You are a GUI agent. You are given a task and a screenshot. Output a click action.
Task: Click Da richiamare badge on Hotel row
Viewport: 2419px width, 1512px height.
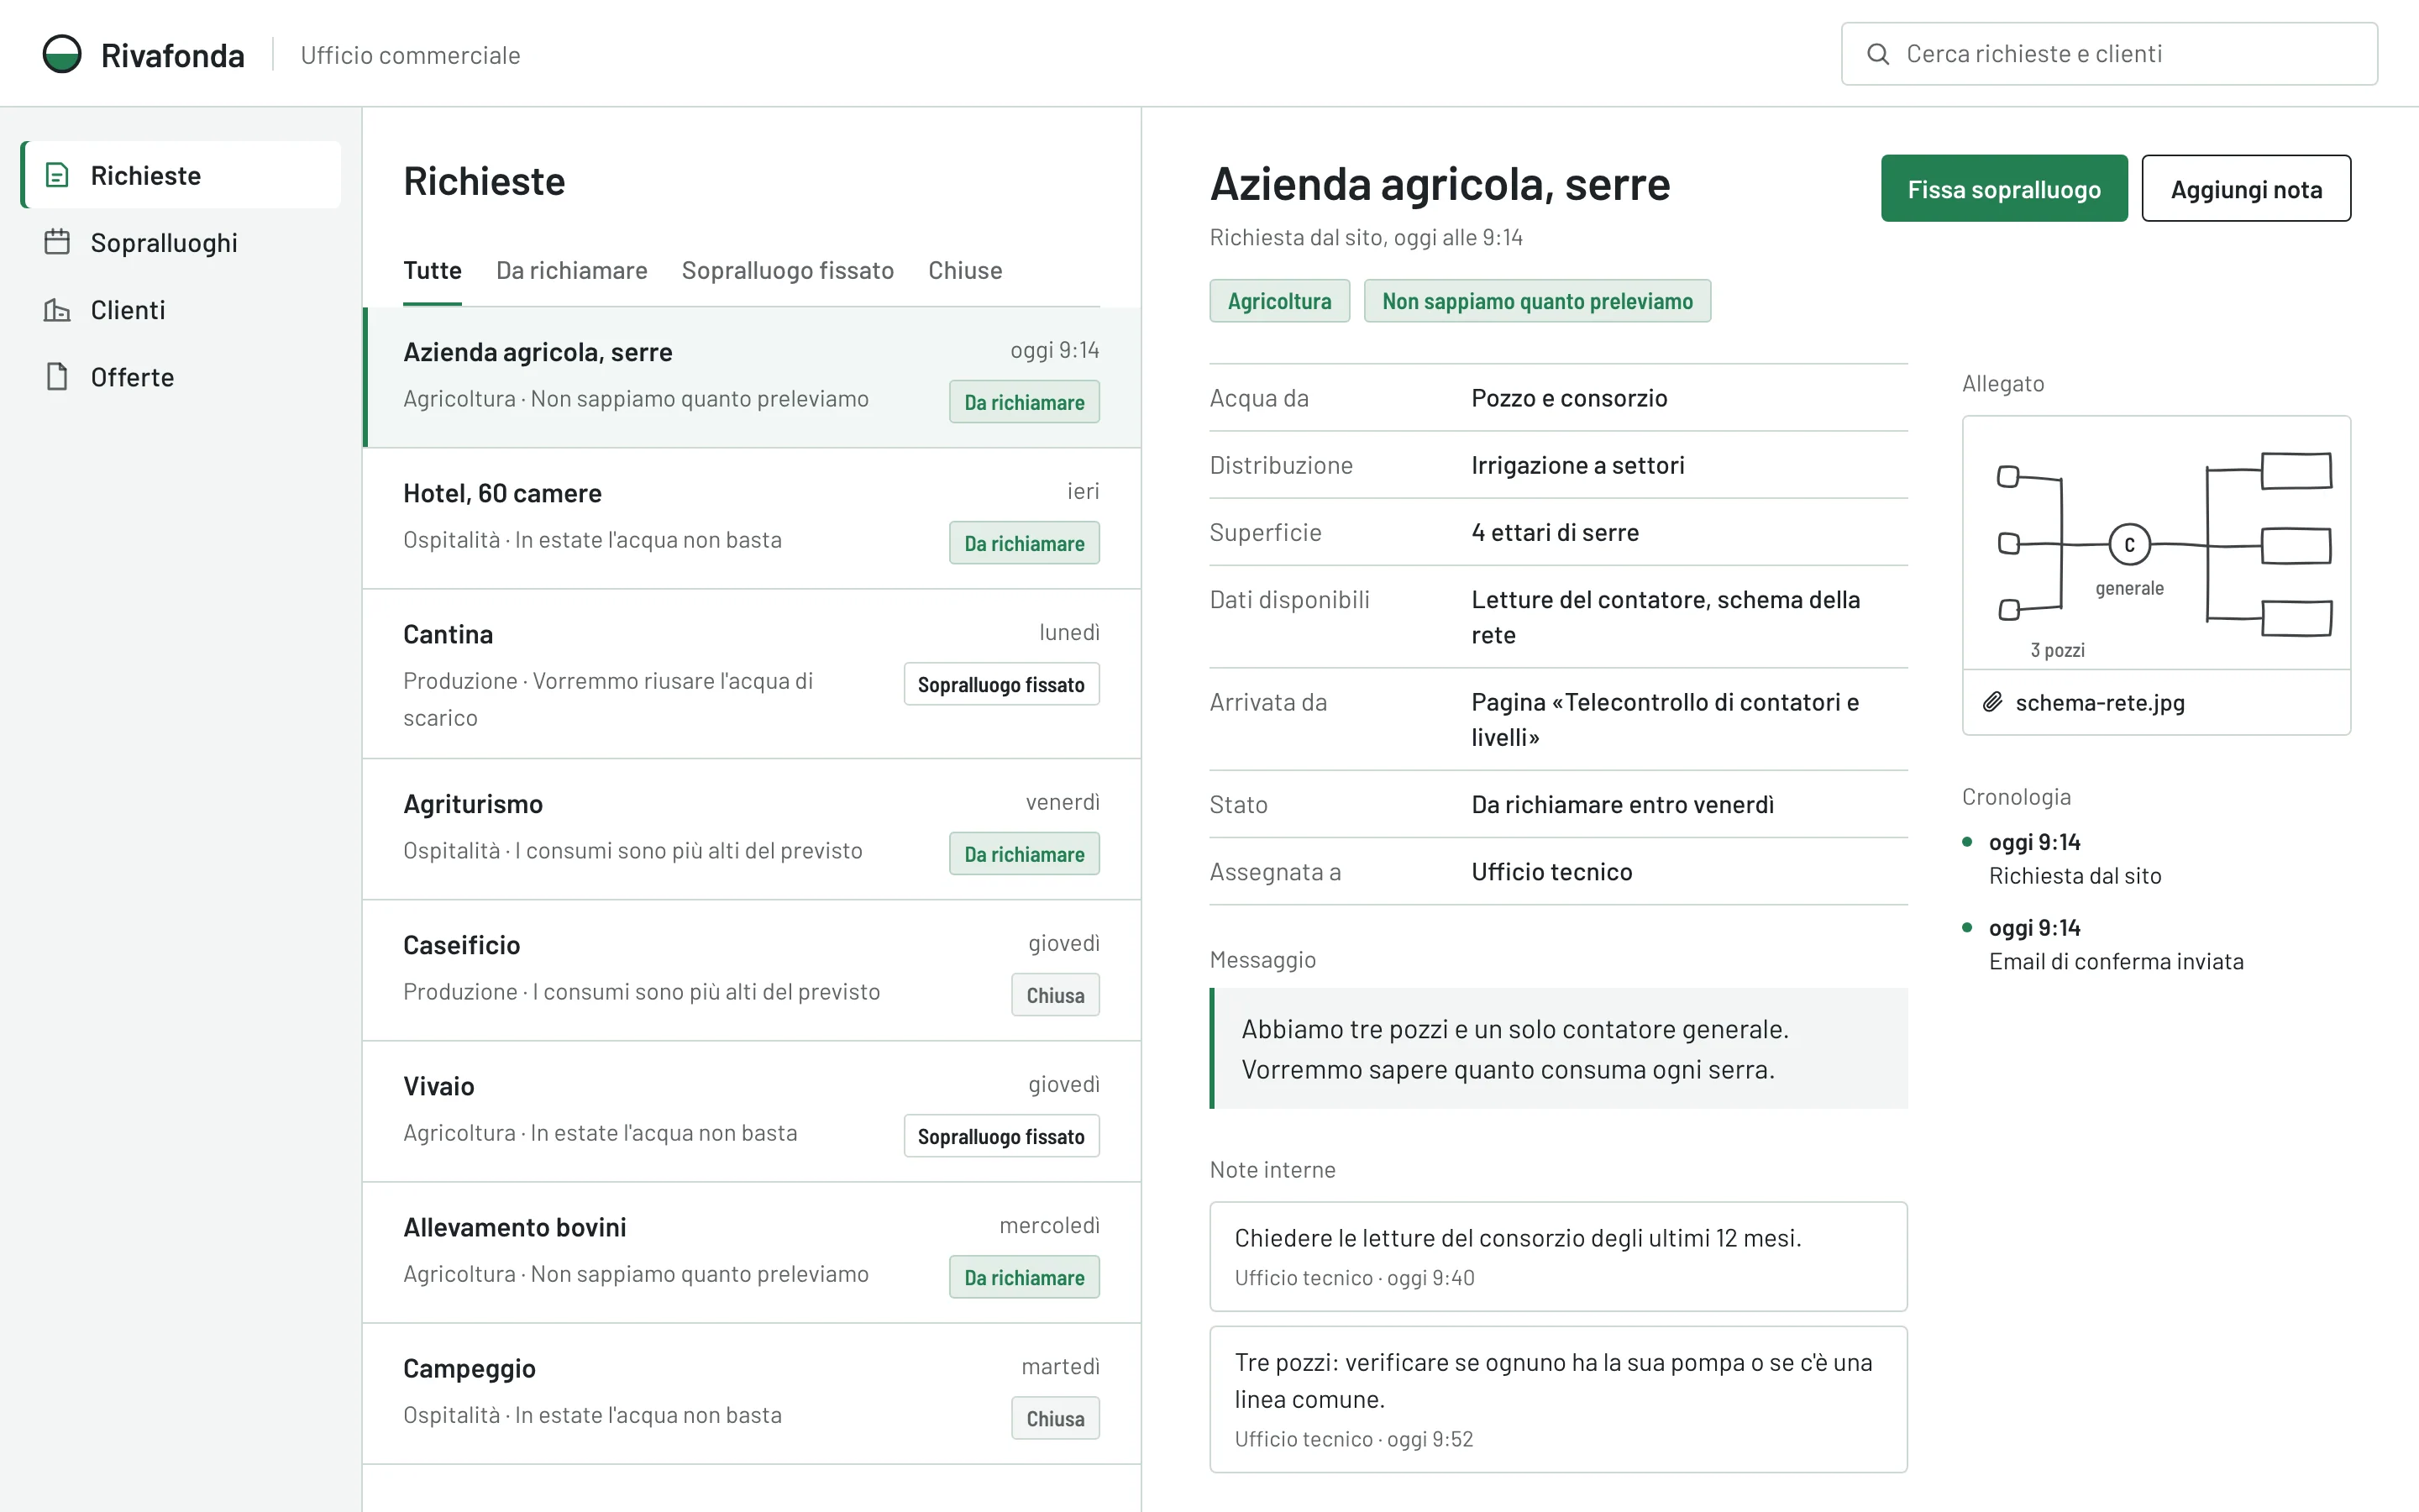point(1025,543)
